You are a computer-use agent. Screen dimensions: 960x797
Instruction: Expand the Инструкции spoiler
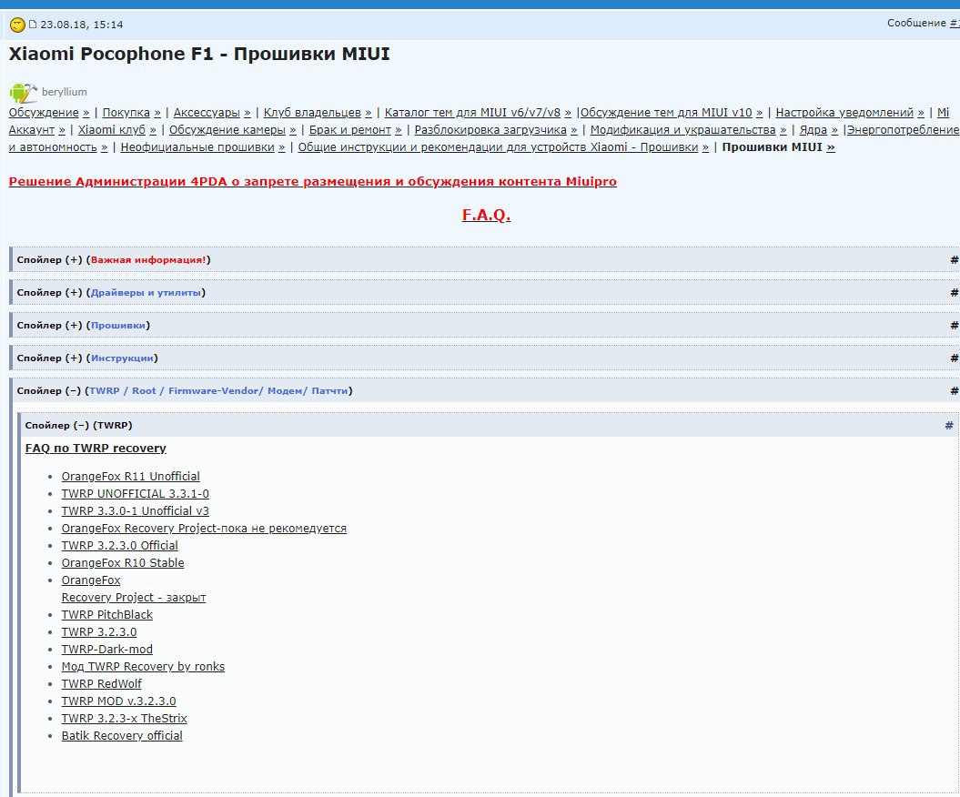[x=484, y=358]
